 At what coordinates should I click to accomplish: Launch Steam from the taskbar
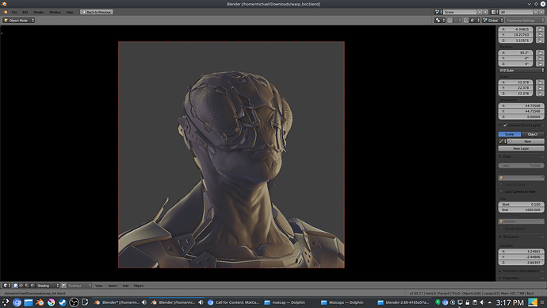click(63, 302)
